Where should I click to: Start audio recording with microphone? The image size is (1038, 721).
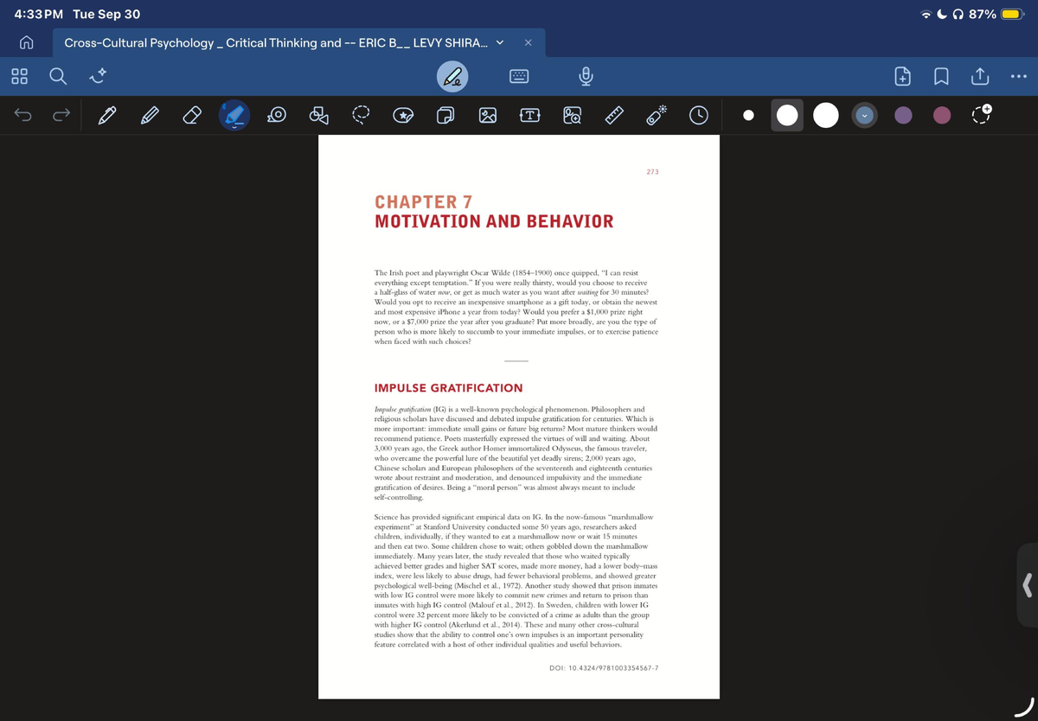click(x=585, y=77)
